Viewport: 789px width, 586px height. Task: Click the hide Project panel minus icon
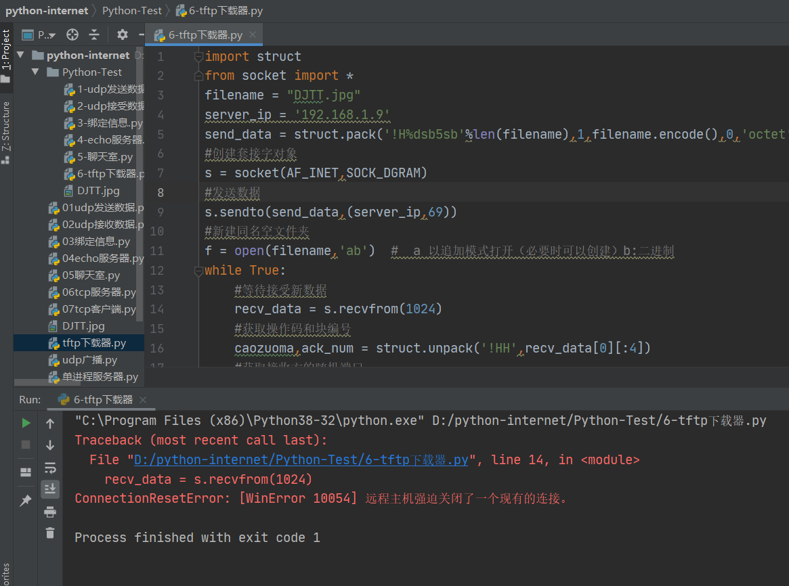pos(142,35)
